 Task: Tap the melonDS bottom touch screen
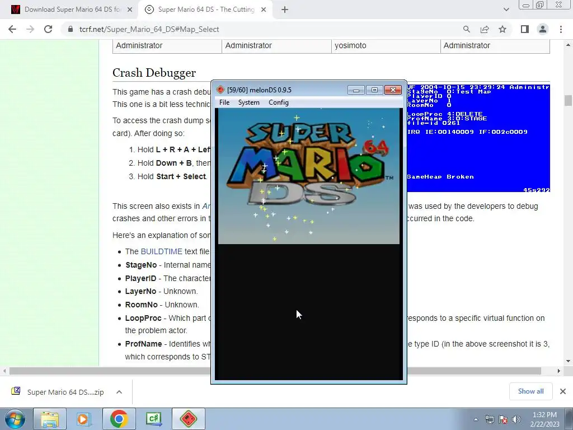tap(309, 312)
